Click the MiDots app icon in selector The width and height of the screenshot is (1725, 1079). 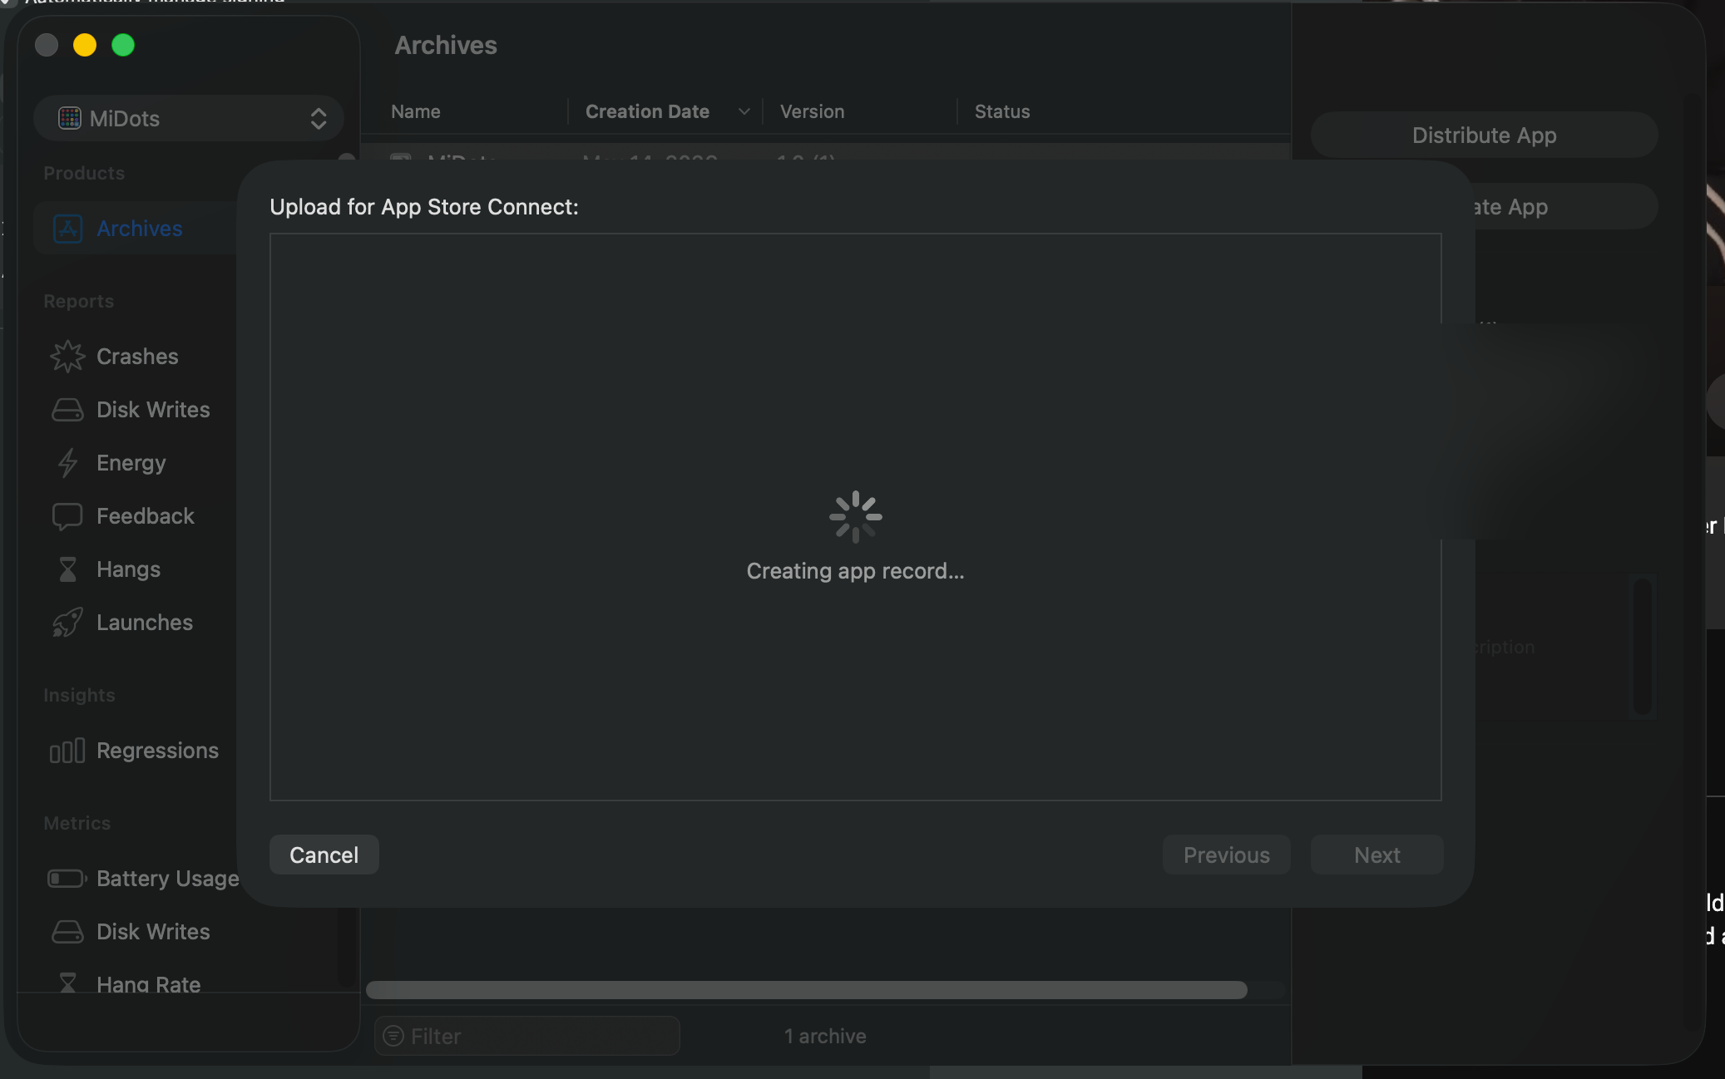[70, 118]
